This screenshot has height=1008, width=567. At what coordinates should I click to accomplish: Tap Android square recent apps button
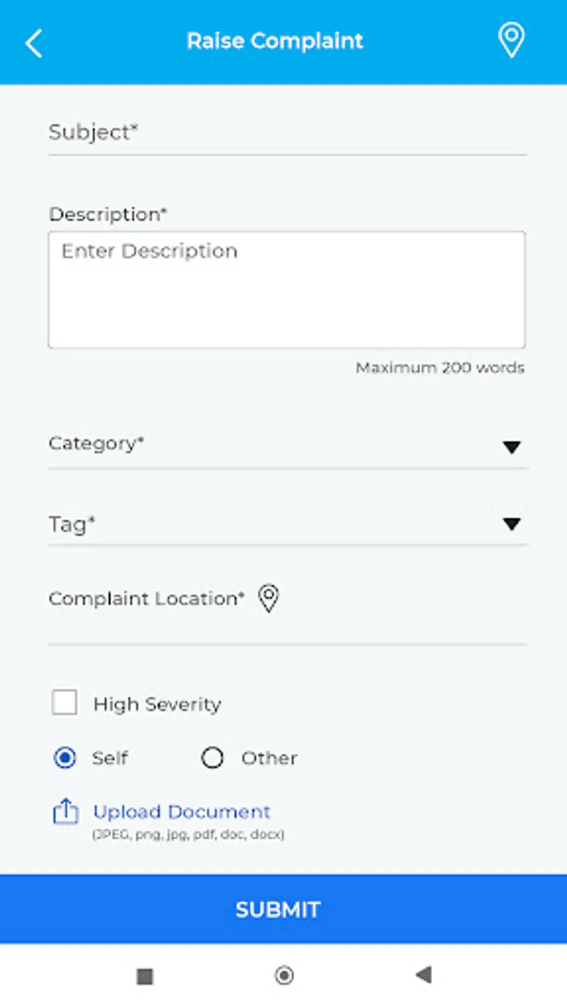[145, 976]
